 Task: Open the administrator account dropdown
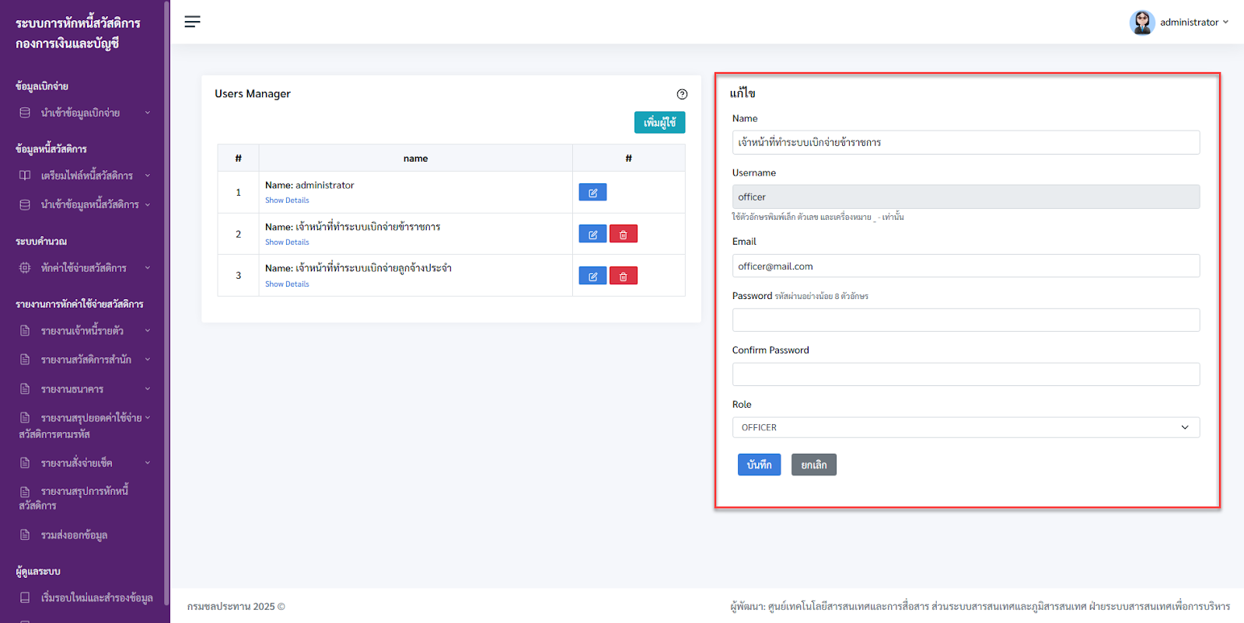[1179, 23]
